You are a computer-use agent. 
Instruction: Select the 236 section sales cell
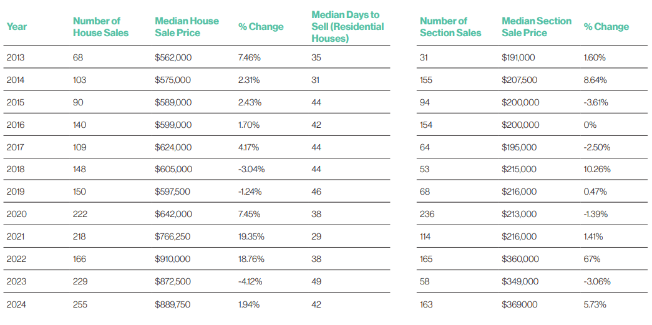tap(427, 214)
